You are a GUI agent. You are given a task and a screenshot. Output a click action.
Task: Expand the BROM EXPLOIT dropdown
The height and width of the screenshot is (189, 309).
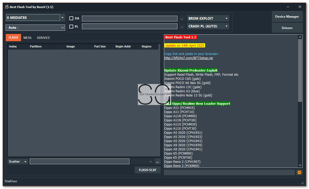208,18
